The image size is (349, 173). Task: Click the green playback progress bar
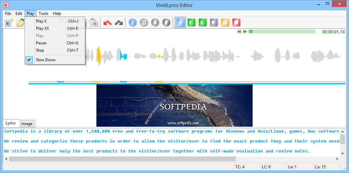[x=282, y=32]
